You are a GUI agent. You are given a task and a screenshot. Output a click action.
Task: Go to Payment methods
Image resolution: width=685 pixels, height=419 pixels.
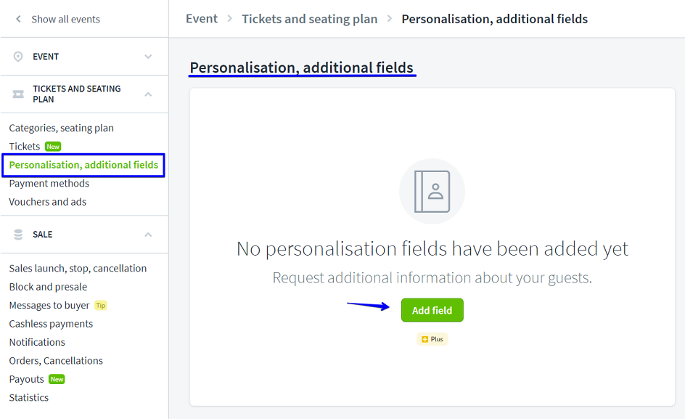point(49,183)
